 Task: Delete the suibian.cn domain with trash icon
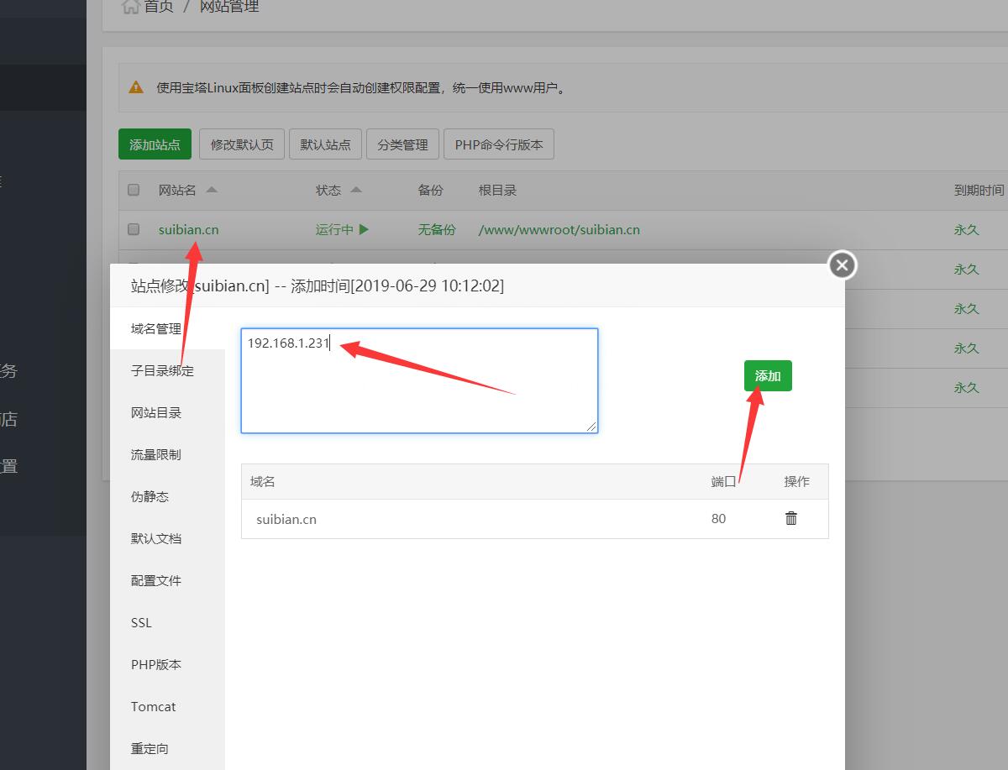point(790,518)
